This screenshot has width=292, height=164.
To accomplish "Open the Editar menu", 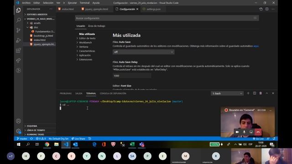I will [36, 3].
